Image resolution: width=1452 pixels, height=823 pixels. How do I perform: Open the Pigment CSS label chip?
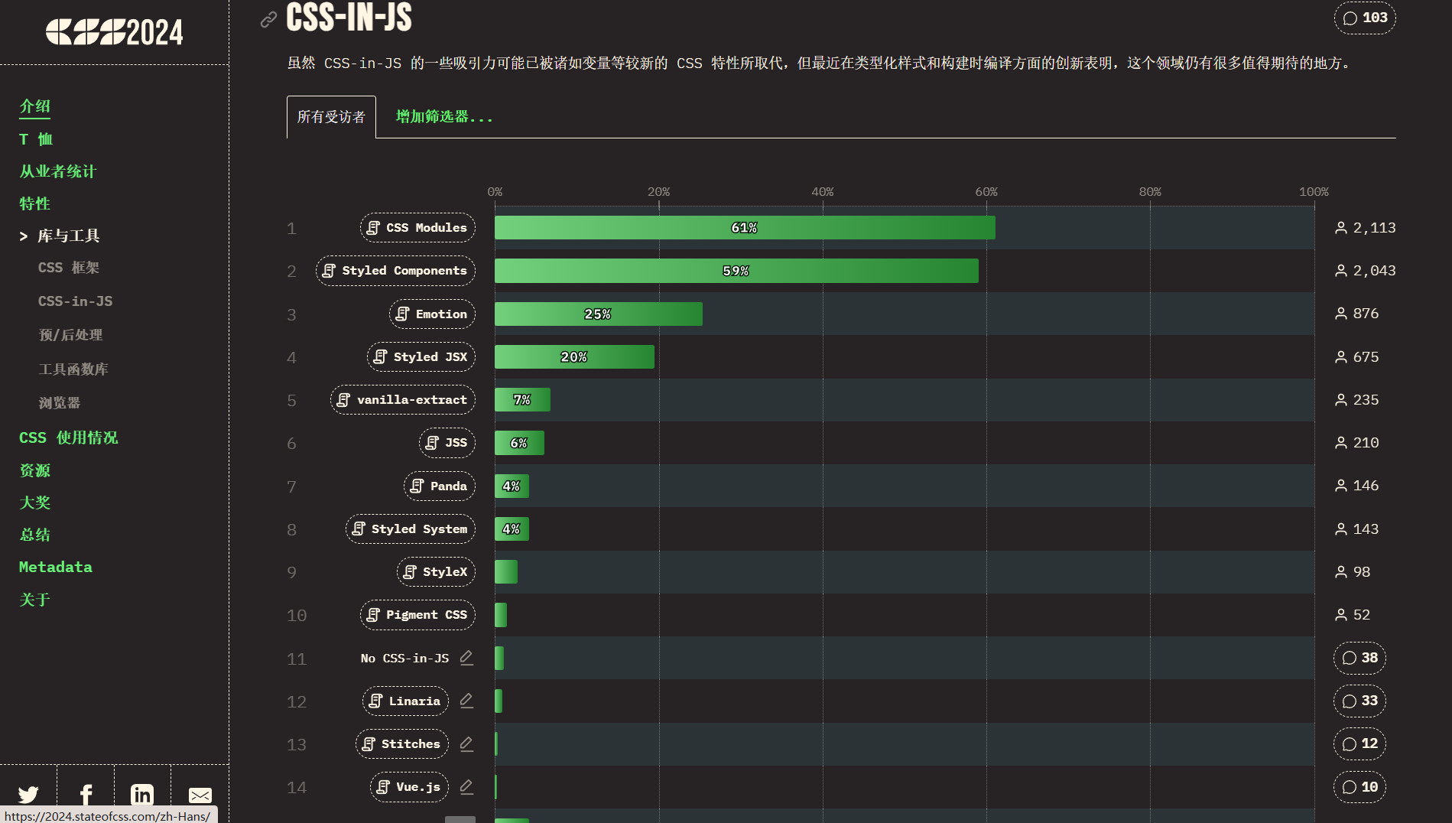coord(417,615)
